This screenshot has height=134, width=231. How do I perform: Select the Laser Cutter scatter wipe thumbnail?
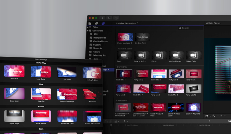click(41, 72)
